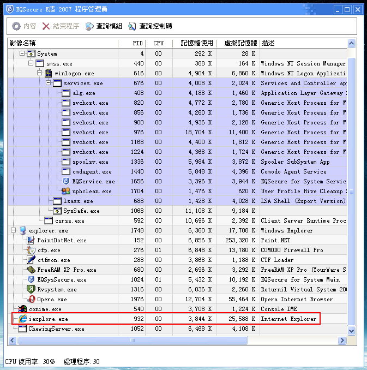Collapse the System tree node
367x370 pixels.
(22, 53)
